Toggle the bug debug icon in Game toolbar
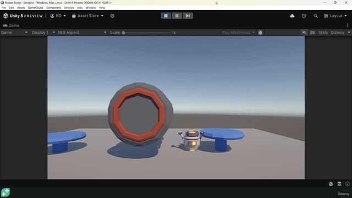This screenshot has height=198, width=352. pyautogui.click(x=260, y=32)
